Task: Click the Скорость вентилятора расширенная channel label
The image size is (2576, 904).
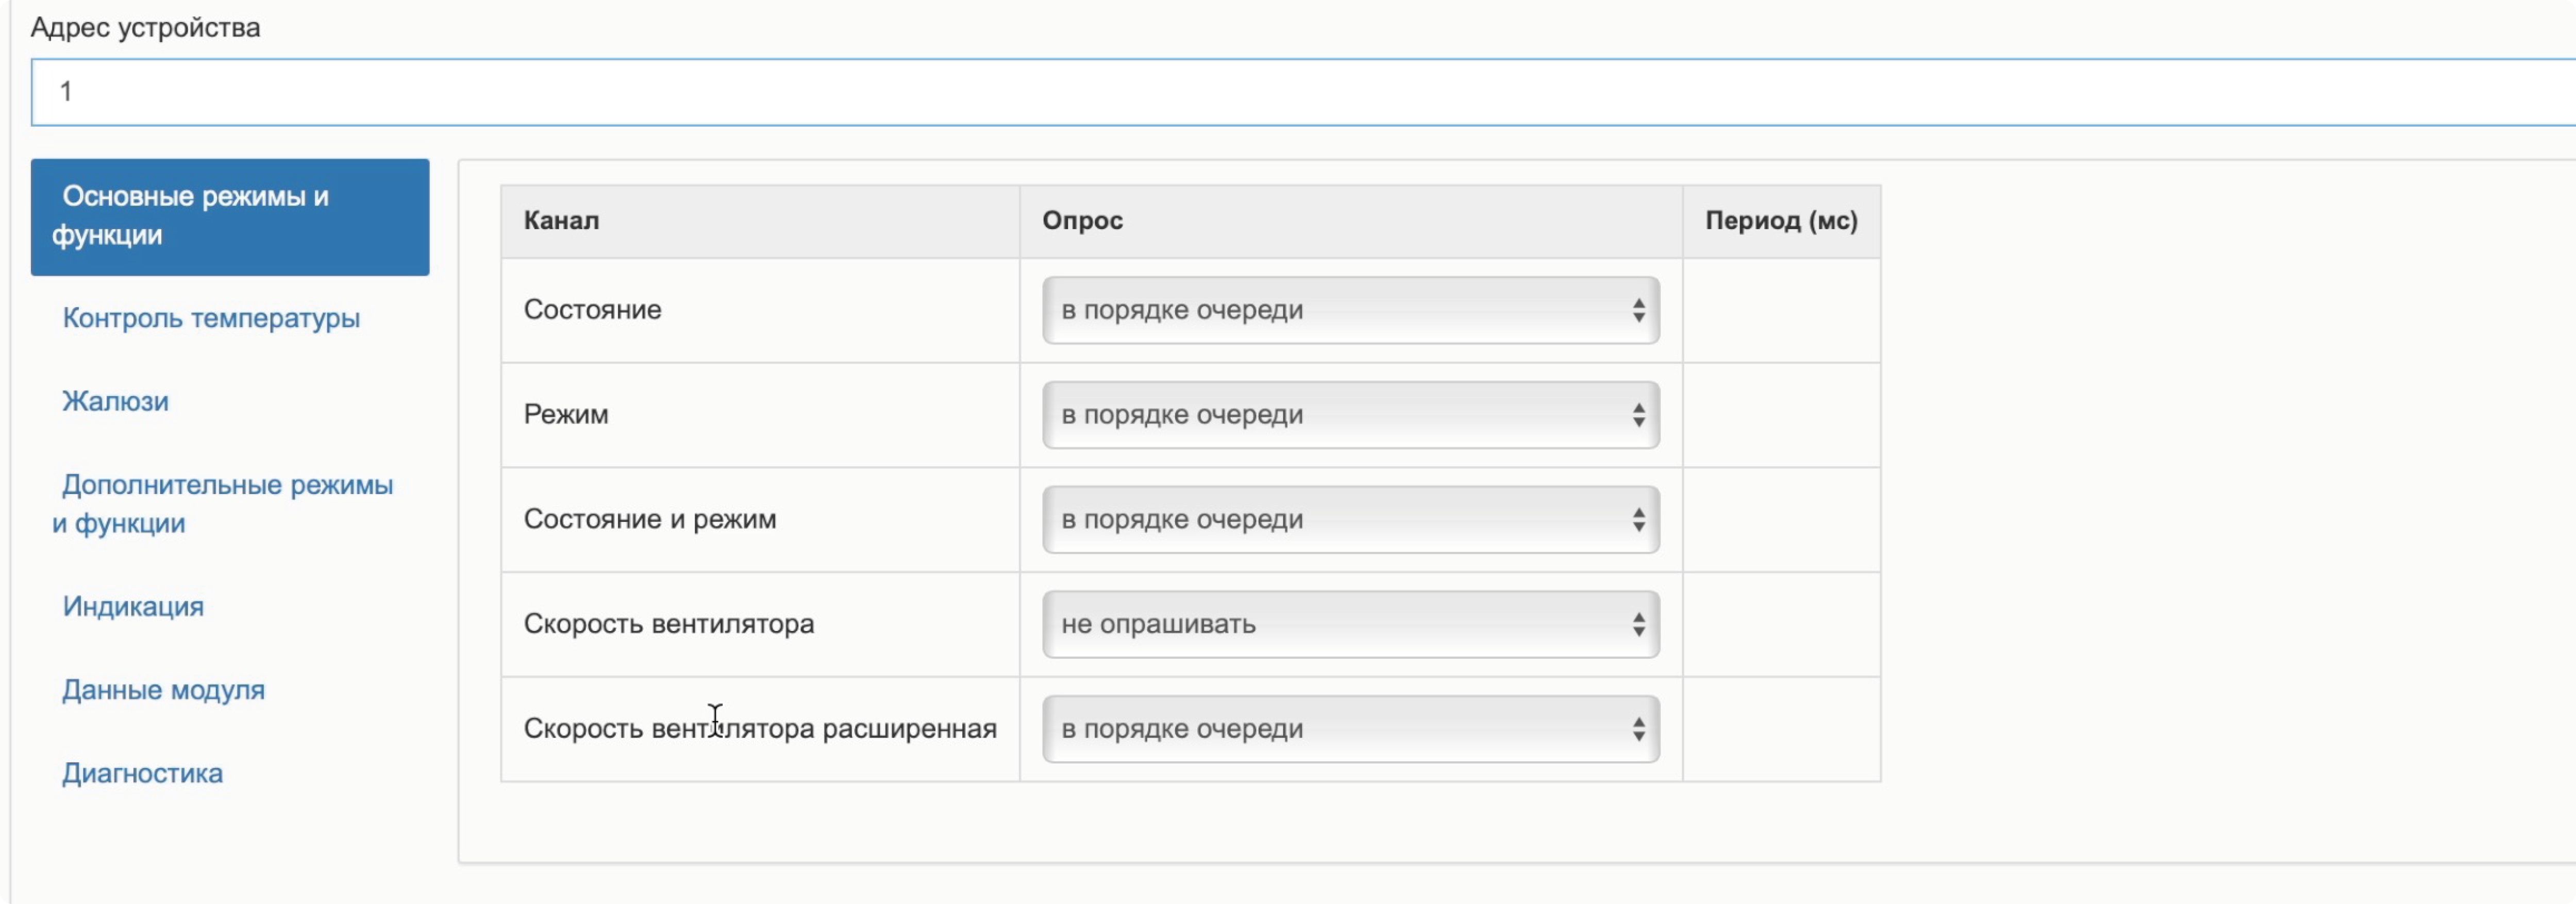Action: tap(760, 729)
